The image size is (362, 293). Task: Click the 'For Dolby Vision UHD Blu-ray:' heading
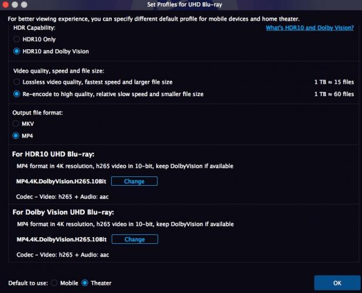[x=63, y=212]
